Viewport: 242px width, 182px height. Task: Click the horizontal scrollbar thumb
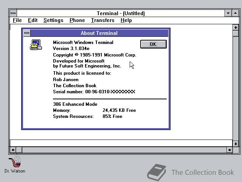pos(19,150)
